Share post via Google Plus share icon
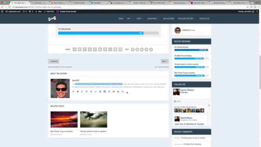This screenshot has width=261, height=147. [85, 49]
